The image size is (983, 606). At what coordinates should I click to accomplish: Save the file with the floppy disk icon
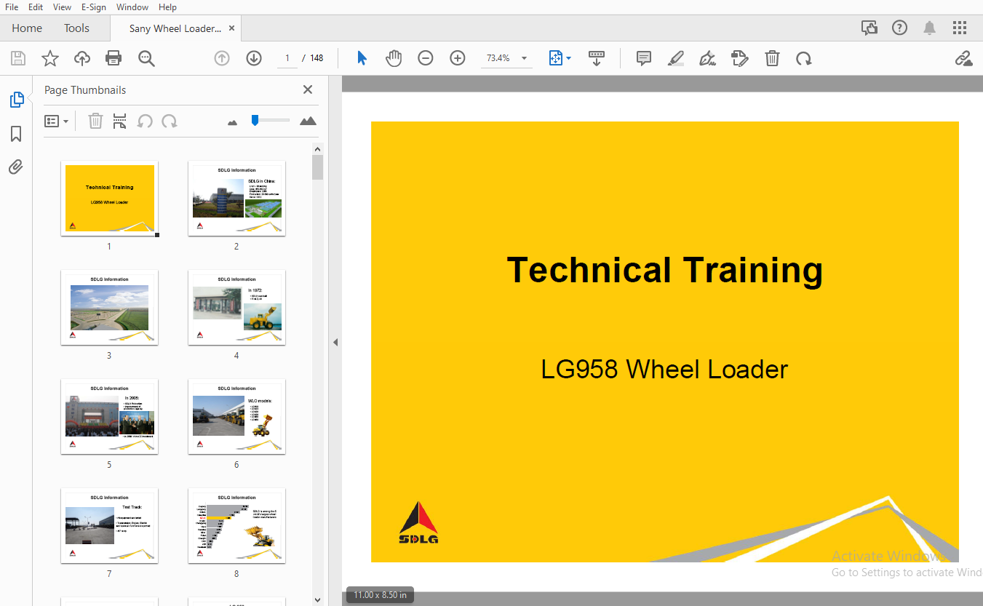coord(18,58)
